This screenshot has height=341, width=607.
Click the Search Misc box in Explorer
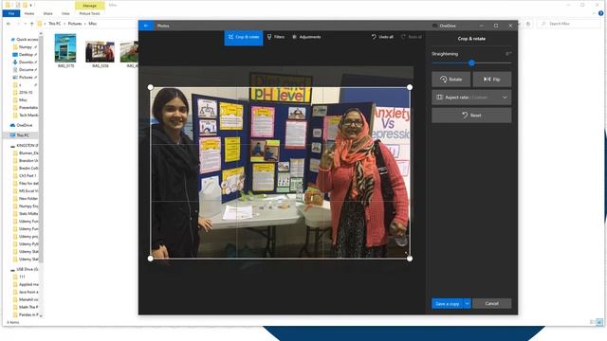click(x=569, y=24)
